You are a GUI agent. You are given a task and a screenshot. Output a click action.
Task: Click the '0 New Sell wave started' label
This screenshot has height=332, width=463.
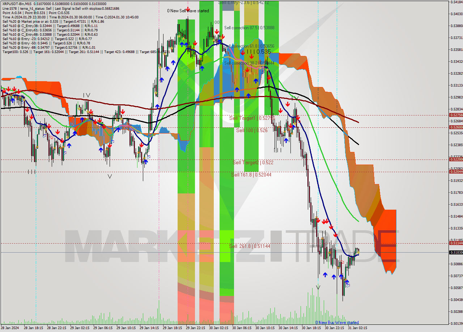coord(188,11)
